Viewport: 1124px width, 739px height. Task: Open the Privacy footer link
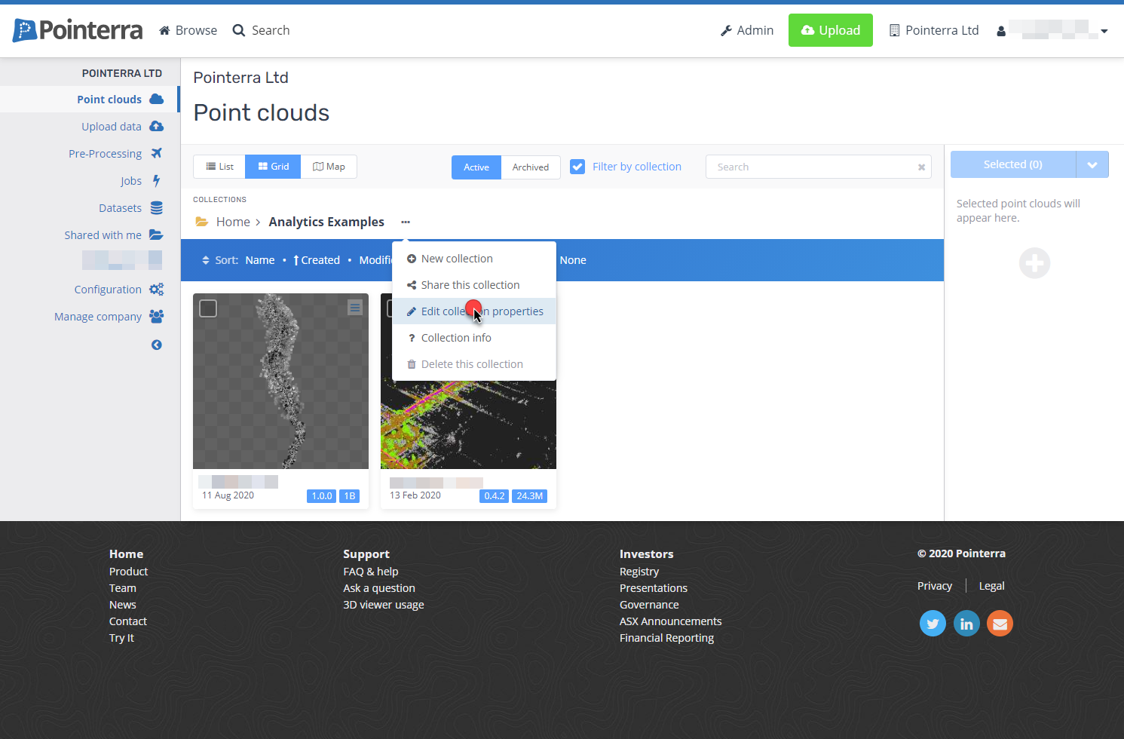(935, 586)
